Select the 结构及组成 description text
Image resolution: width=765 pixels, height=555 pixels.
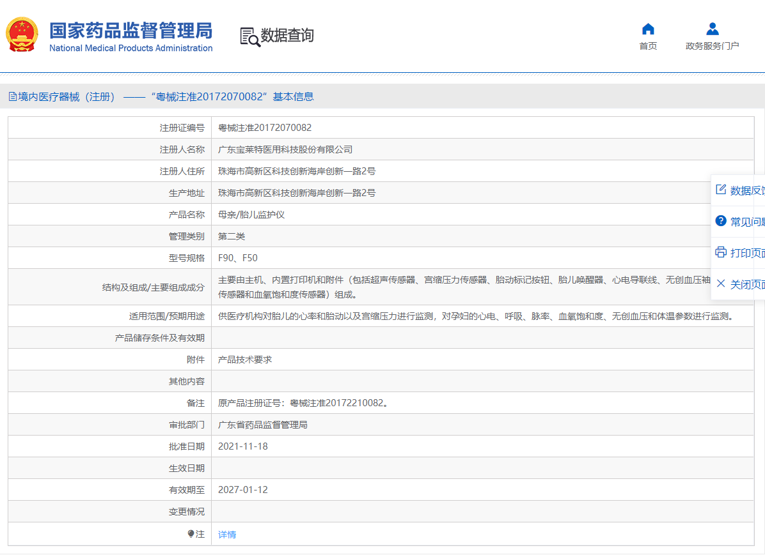coord(464,287)
